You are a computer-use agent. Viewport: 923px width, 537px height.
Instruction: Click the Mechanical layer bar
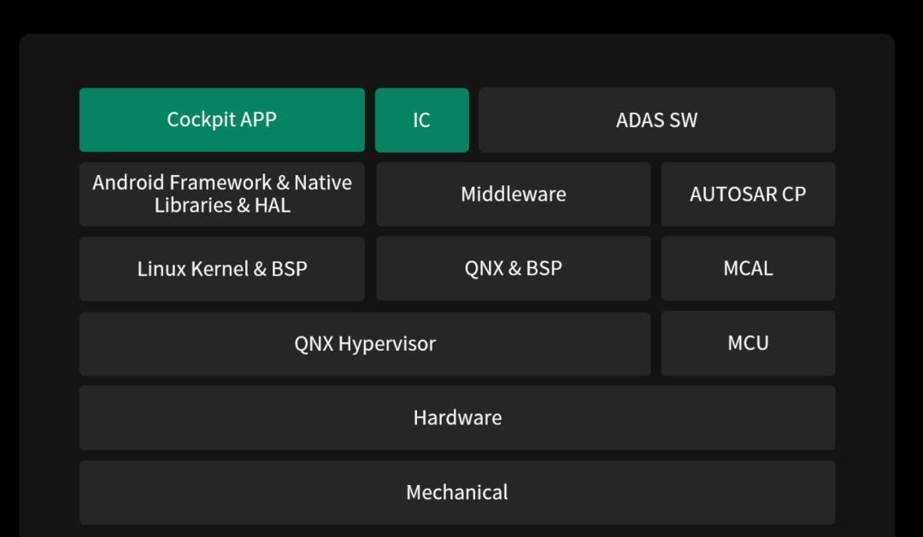pyautogui.click(x=457, y=493)
